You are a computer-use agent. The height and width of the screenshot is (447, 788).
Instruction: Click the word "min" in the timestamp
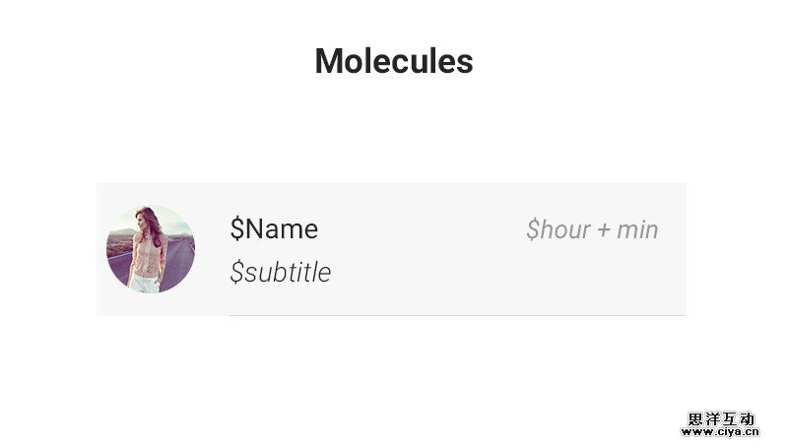[637, 230]
